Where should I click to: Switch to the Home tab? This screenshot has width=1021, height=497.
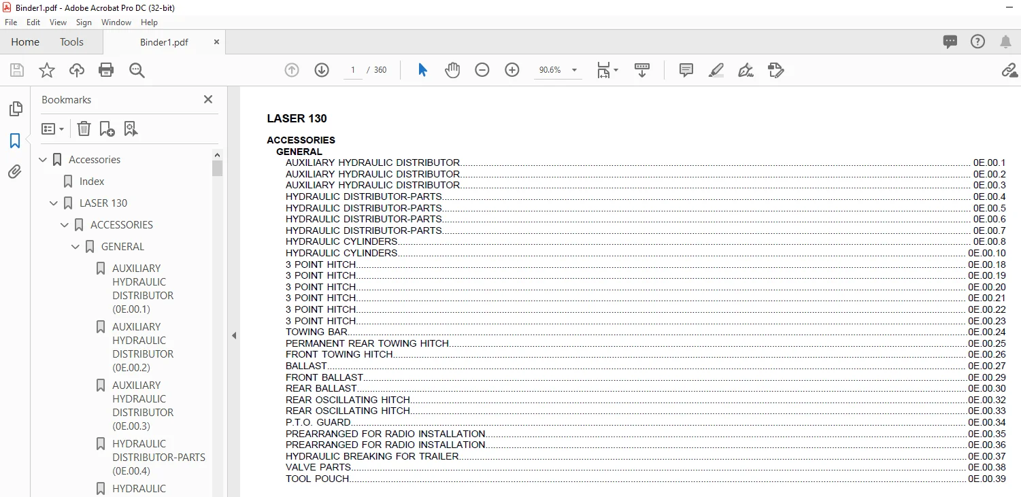pyautogui.click(x=25, y=42)
